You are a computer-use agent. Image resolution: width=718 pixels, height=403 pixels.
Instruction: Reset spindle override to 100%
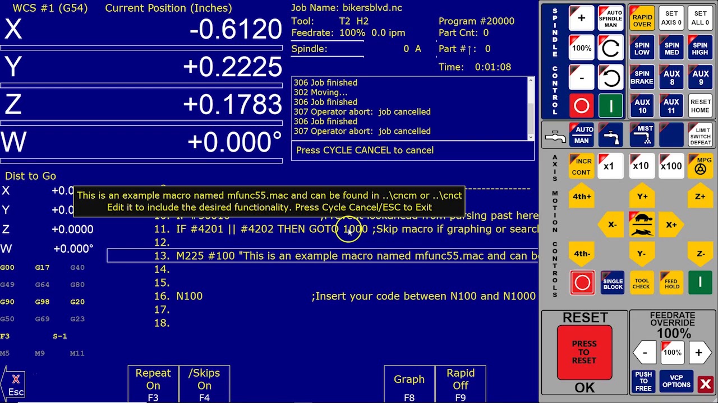(582, 48)
